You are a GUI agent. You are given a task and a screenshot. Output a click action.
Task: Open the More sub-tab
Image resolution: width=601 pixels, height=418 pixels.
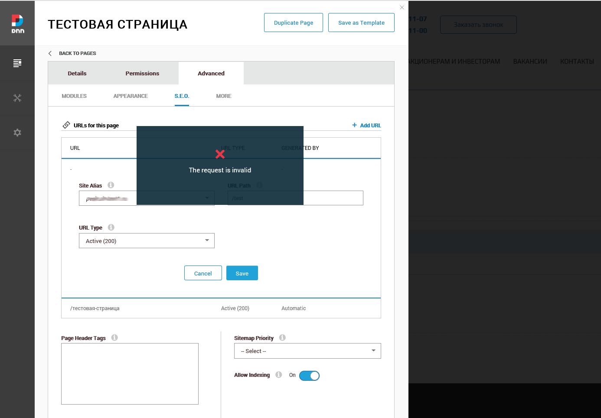pyautogui.click(x=224, y=96)
